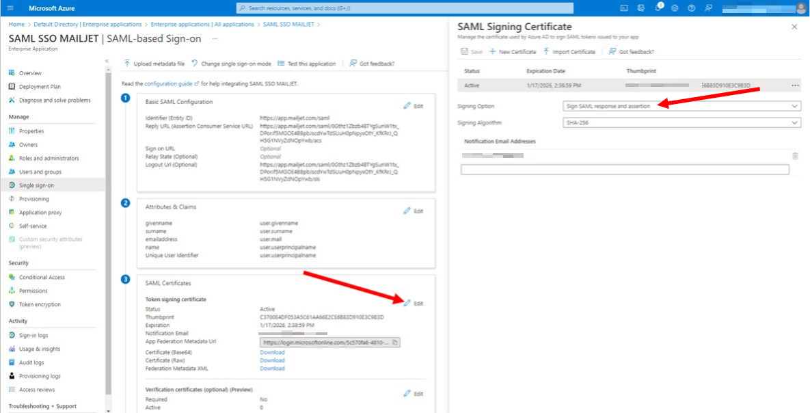
Task: Open the account avatar menu
Action: [801, 8]
